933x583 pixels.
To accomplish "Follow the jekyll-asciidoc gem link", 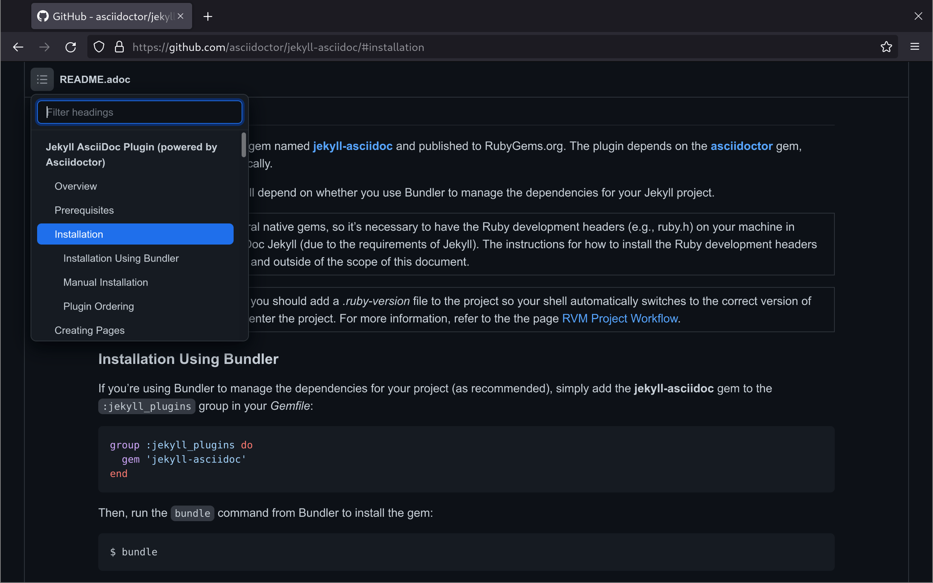I will (352, 146).
